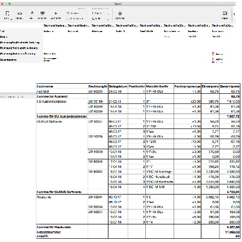
Task: Click the Anzahl: label in report
Action: click(43, 236)
